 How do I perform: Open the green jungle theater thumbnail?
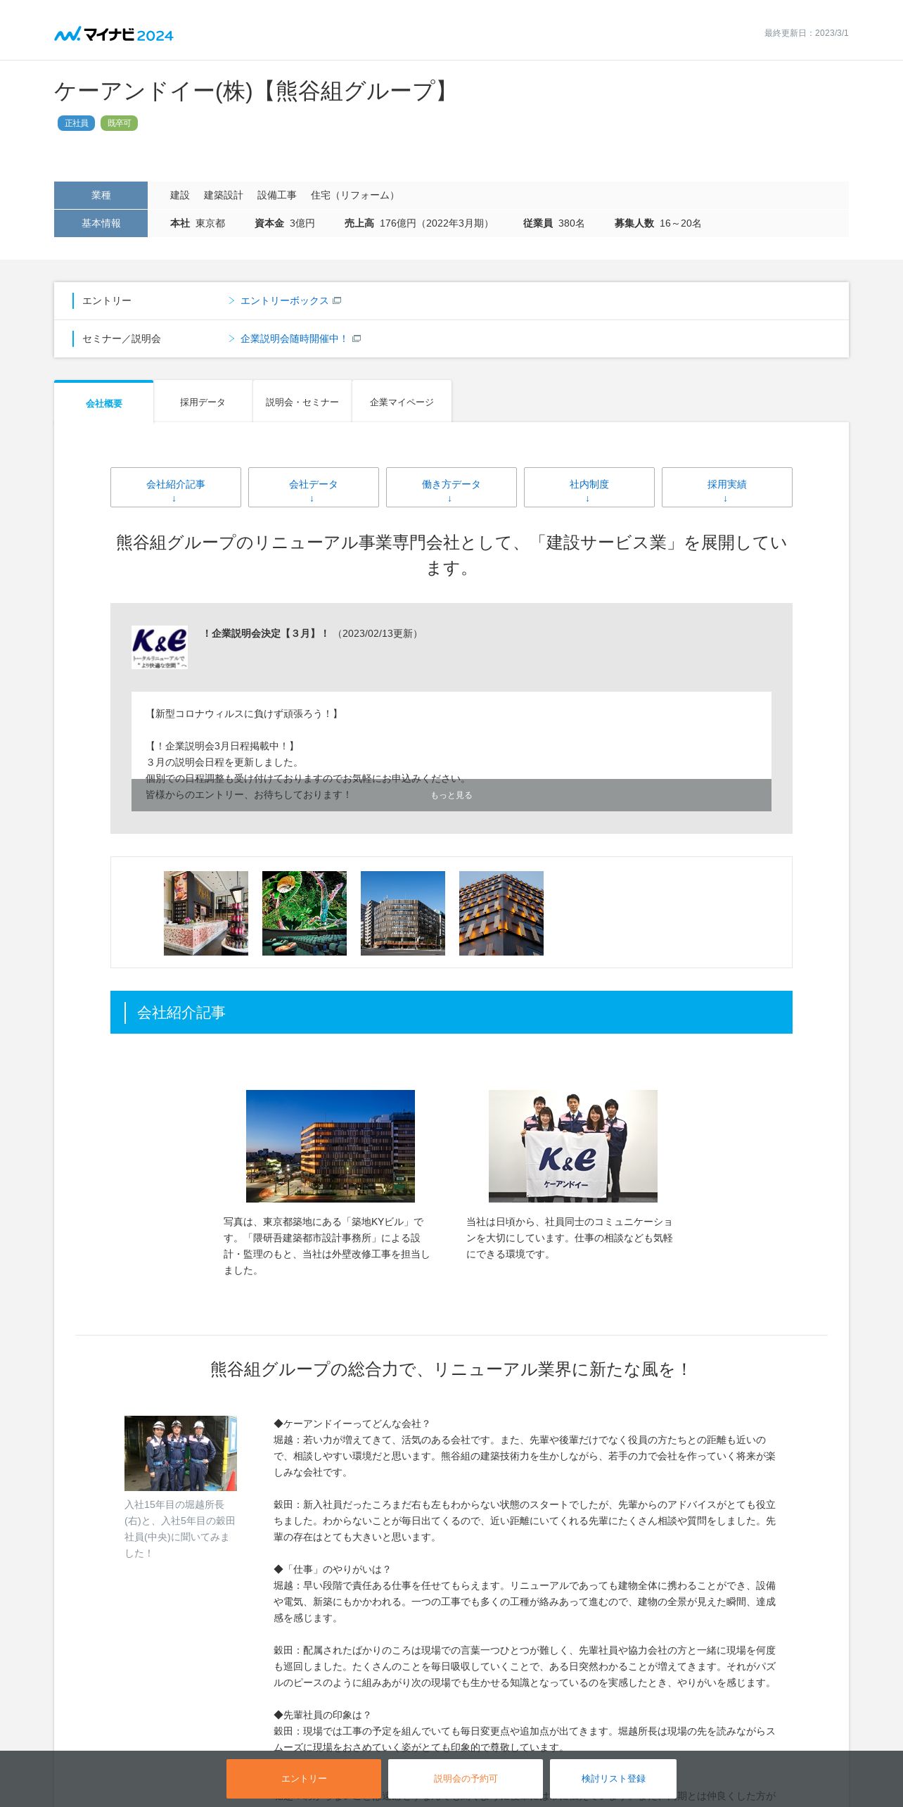click(305, 913)
